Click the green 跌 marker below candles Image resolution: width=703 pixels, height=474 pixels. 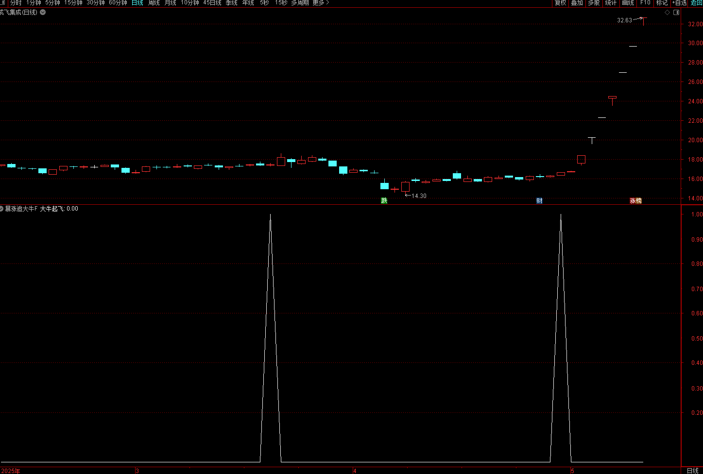click(x=384, y=200)
